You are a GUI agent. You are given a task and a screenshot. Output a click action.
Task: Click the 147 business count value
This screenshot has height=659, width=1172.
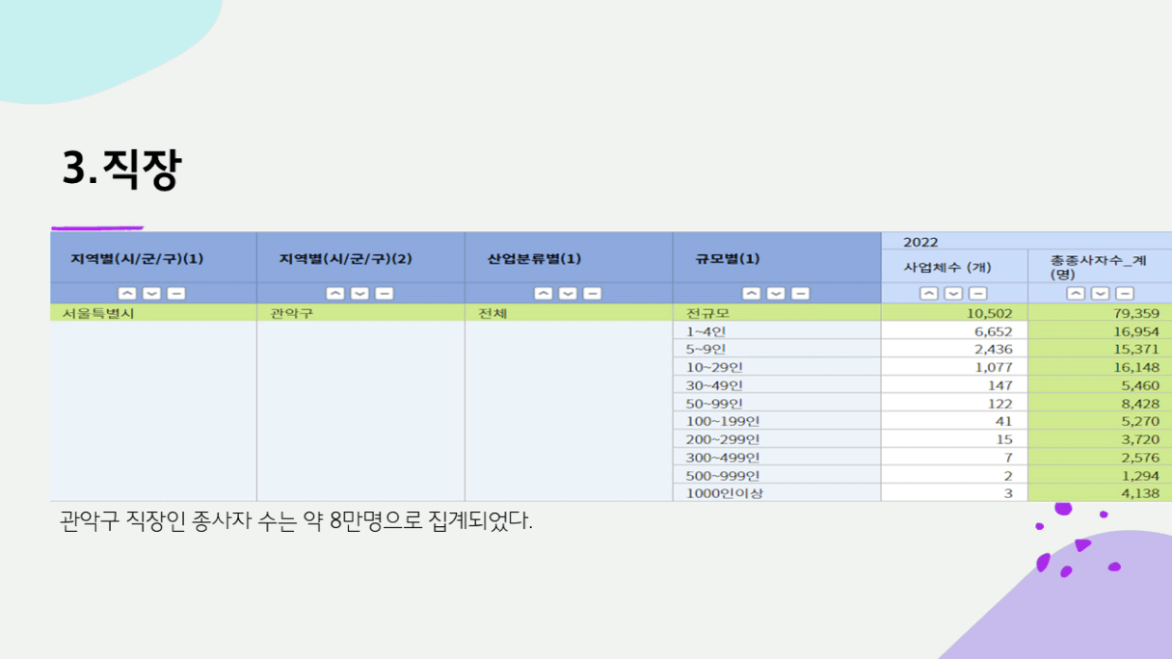coord(999,385)
